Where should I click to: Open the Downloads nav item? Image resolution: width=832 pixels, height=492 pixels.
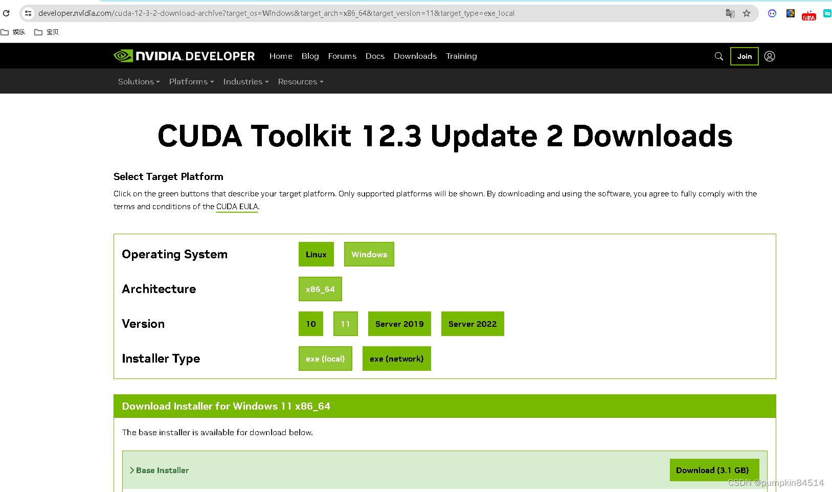point(415,56)
